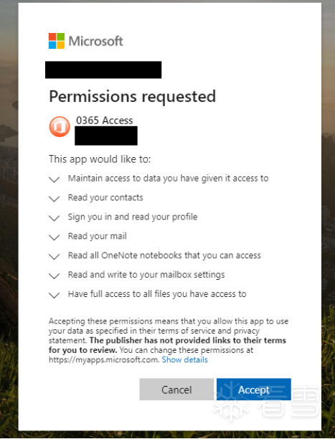Expand 'Sign you in and read your profile' chevron
The image size is (335, 439).
click(54, 218)
